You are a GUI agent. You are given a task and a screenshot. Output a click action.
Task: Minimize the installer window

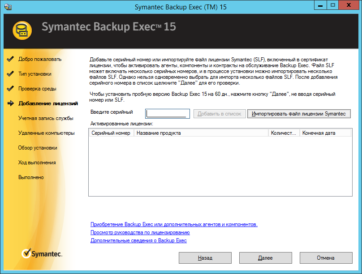tap(320, 5)
